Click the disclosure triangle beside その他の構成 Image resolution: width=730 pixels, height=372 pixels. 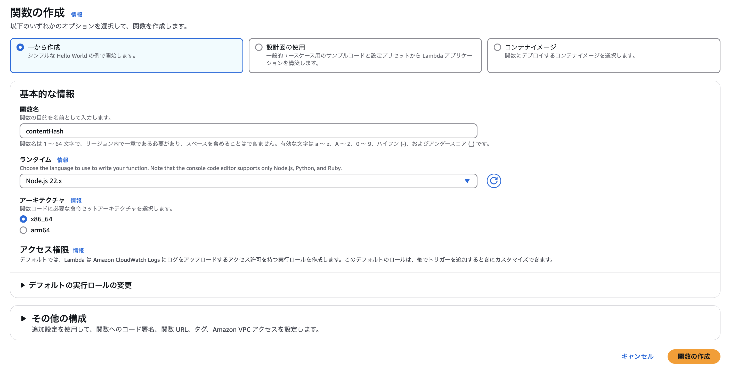pos(23,319)
